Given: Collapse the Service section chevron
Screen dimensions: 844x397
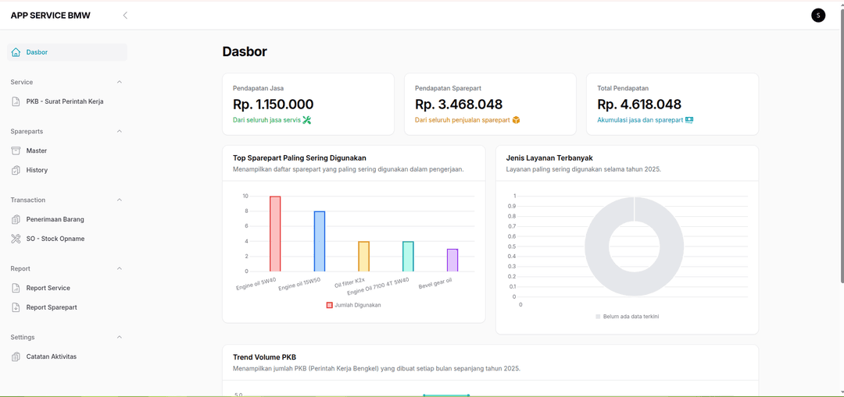Looking at the screenshot, I should [x=120, y=82].
